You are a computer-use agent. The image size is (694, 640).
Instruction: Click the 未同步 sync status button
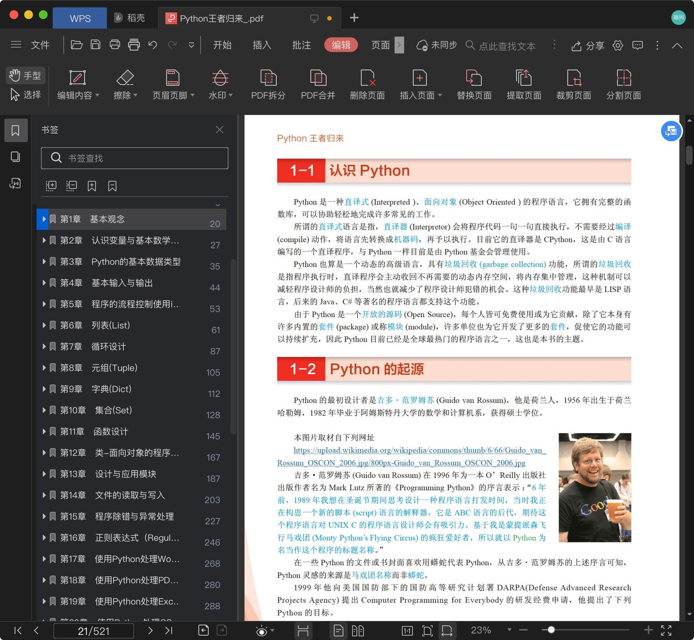pos(437,45)
